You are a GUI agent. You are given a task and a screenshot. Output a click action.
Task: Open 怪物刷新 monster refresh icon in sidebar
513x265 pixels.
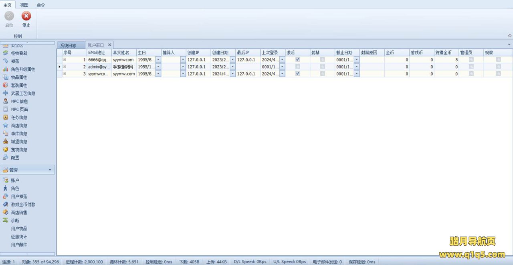point(6,53)
